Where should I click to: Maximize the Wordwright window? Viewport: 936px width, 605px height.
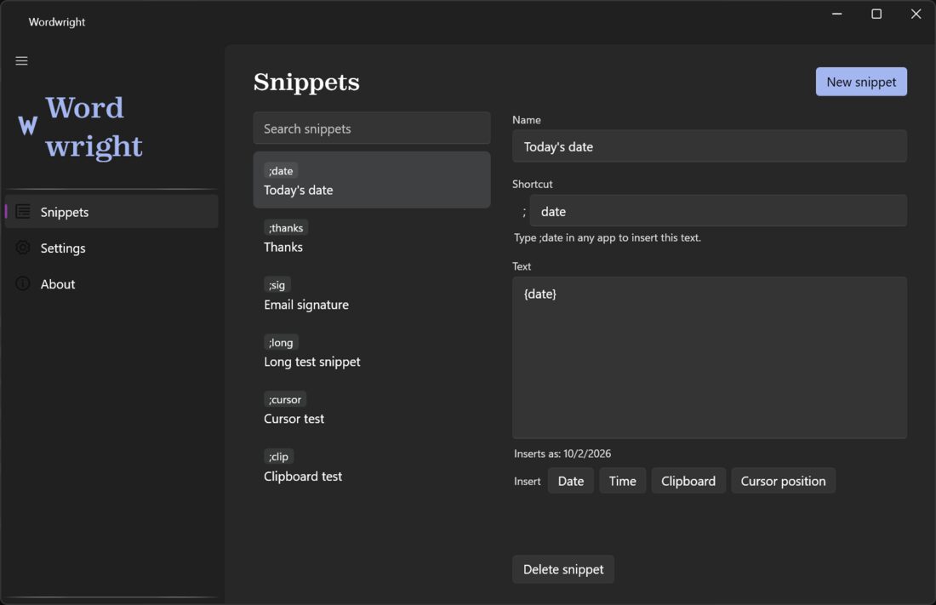coord(876,14)
